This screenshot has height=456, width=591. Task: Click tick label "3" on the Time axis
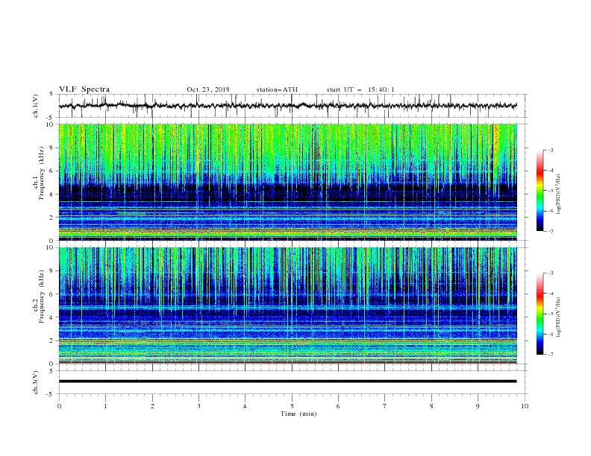coord(198,406)
